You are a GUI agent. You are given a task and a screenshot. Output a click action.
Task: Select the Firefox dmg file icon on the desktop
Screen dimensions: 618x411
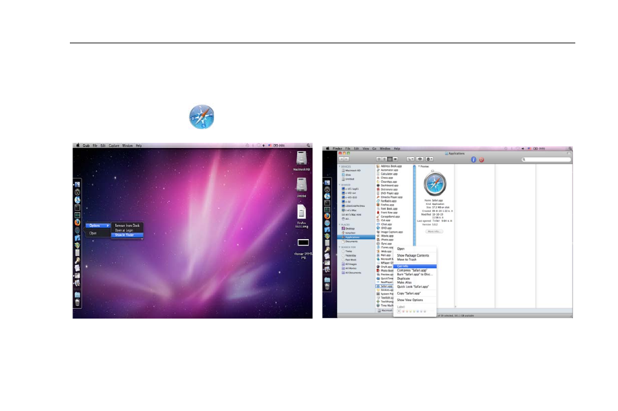coord(302,212)
